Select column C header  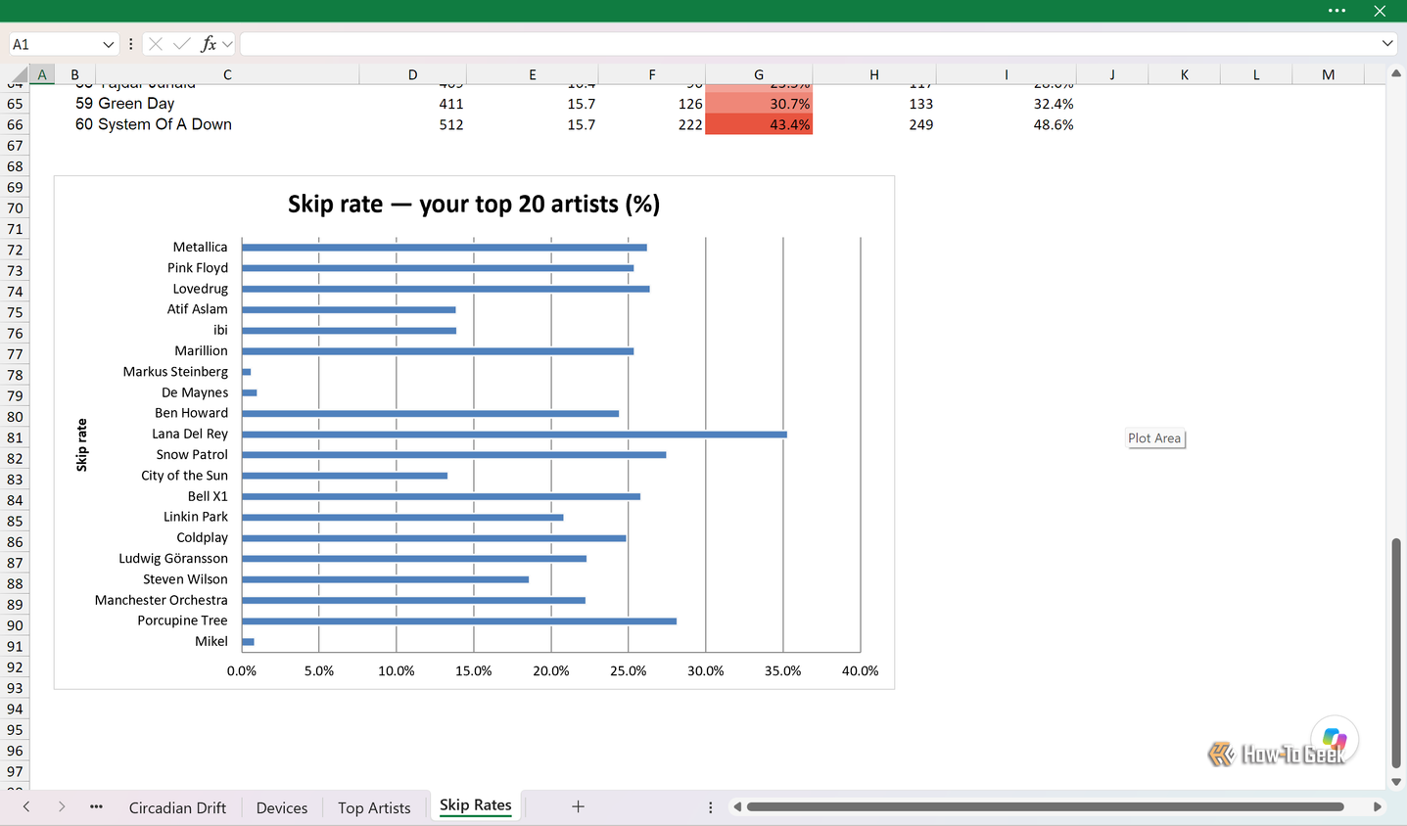(227, 74)
